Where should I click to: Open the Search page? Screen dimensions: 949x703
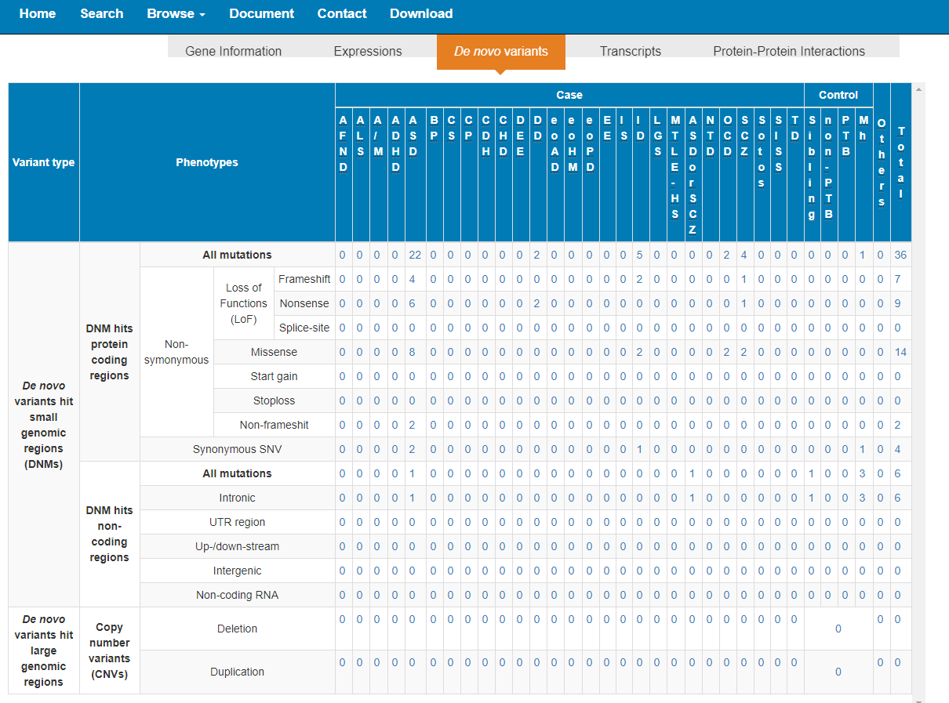102,13
